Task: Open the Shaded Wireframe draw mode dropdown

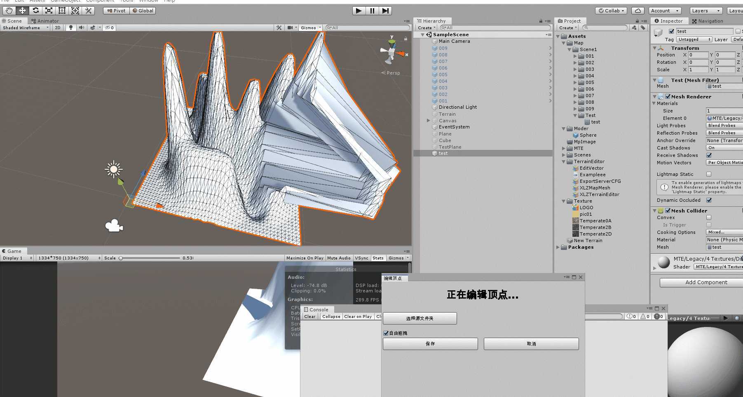Action: [x=25, y=28]
